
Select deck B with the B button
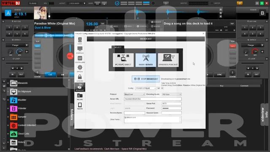click(262, 13)
